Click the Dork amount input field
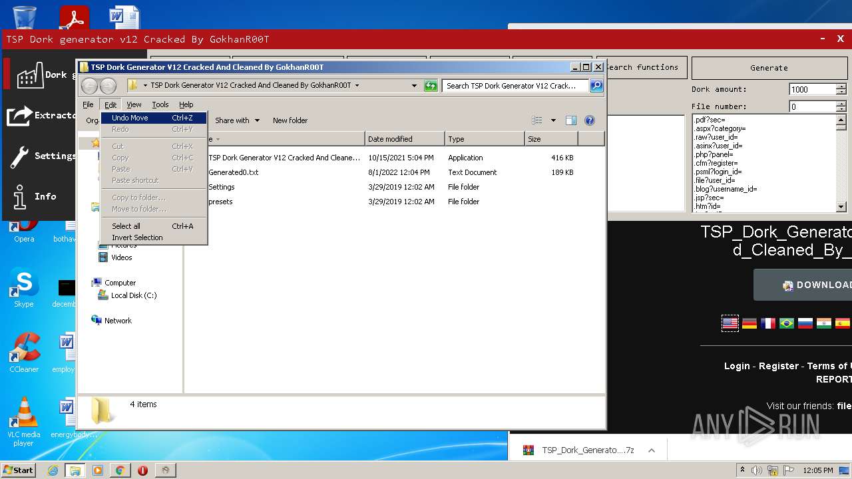852x479 pixels. 813,89
